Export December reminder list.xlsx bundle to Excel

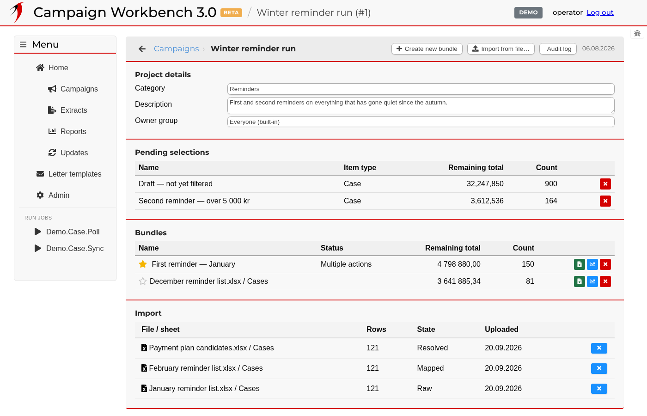(580, 281)
